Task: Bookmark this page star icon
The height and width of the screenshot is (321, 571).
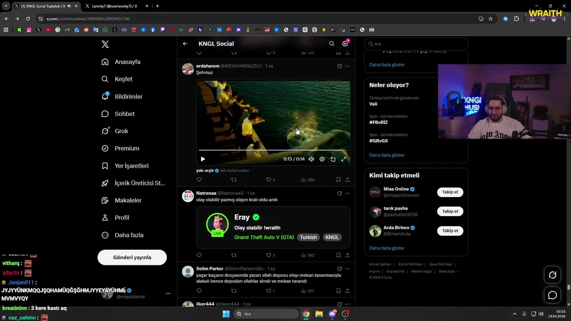Action: coord(491,19)
